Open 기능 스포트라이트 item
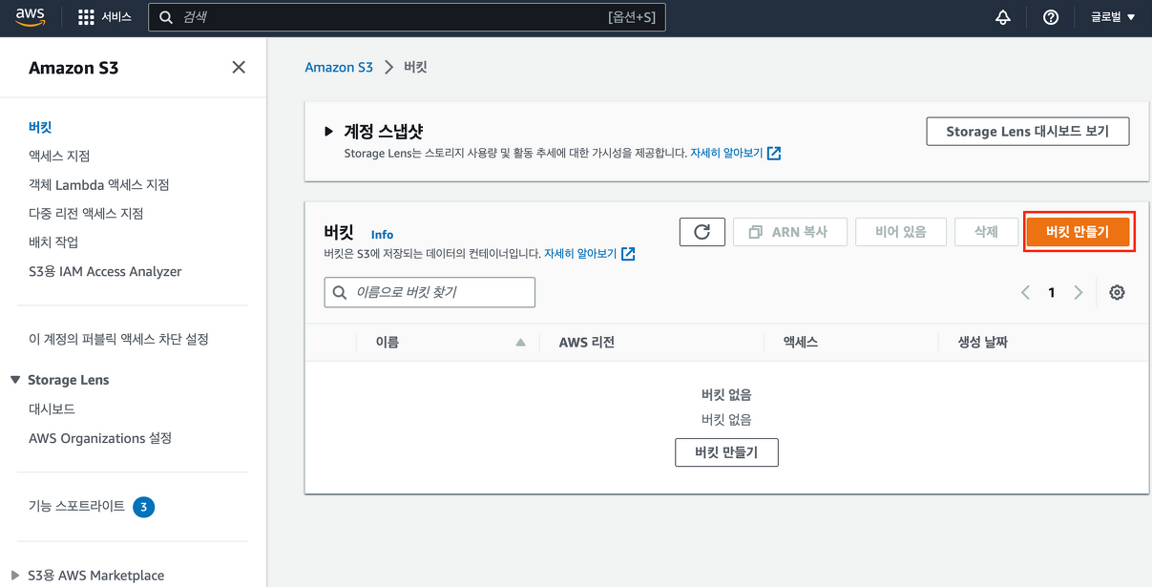The image size is (1152, 587). coord(76,506)
